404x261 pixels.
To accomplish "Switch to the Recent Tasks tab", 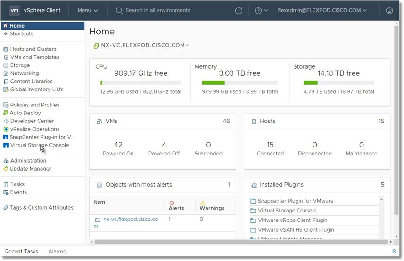I will pyautogui.click(x=21, y=252).
